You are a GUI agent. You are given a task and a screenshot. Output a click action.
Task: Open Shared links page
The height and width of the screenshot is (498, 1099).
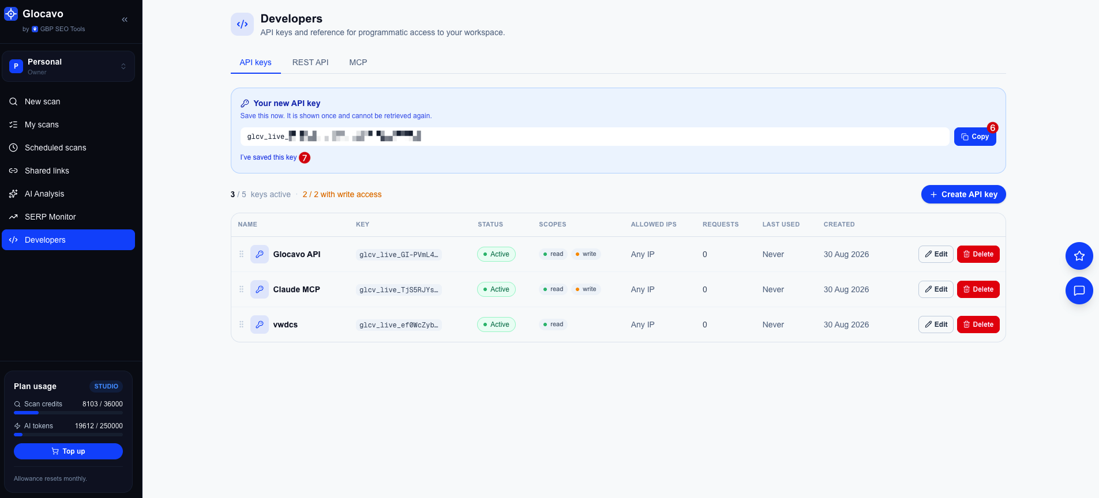click(x=68, y=171)
